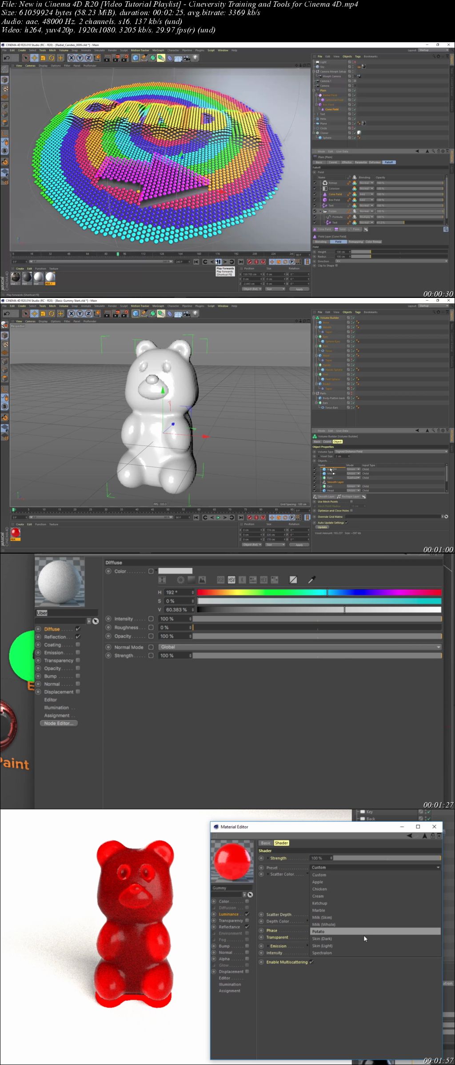Click Reshape Layer icon button
The width and height of the screenshot is (455, 1065).
[x=348, y=497]
